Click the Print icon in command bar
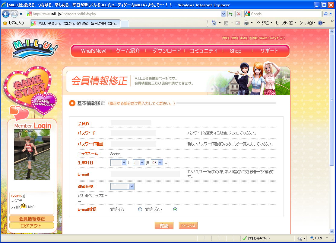The image size is (336, 243). pyautogui.click(x=246, y=23)
